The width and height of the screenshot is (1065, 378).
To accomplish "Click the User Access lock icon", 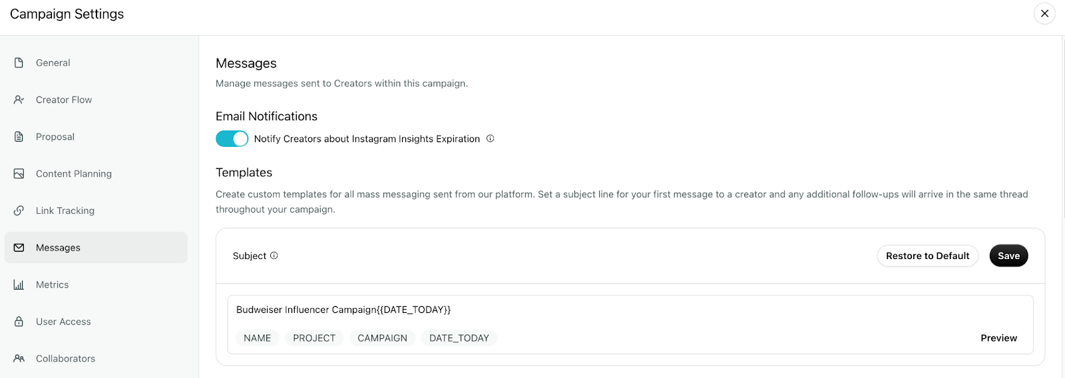I will (19, 322).
